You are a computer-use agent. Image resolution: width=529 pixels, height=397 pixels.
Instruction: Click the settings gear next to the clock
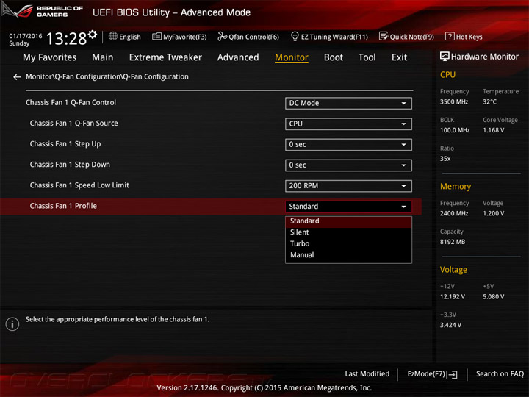(x=93, y=34)
